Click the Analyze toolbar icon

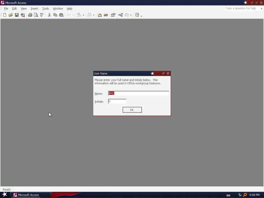[89, 15]
